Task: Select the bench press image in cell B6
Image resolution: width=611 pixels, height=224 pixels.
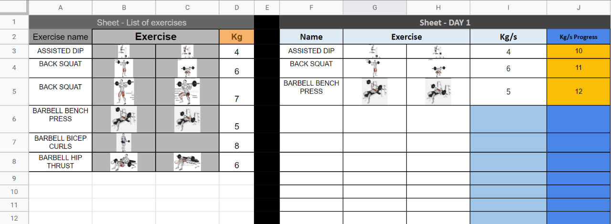Action: click(124, 119)
